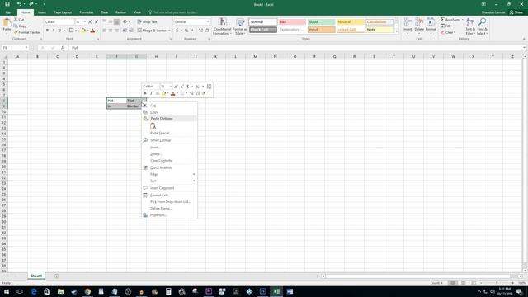This screenshot has height=297, width=528.
Task: Apply the Bad cell style
Action: 291,22
